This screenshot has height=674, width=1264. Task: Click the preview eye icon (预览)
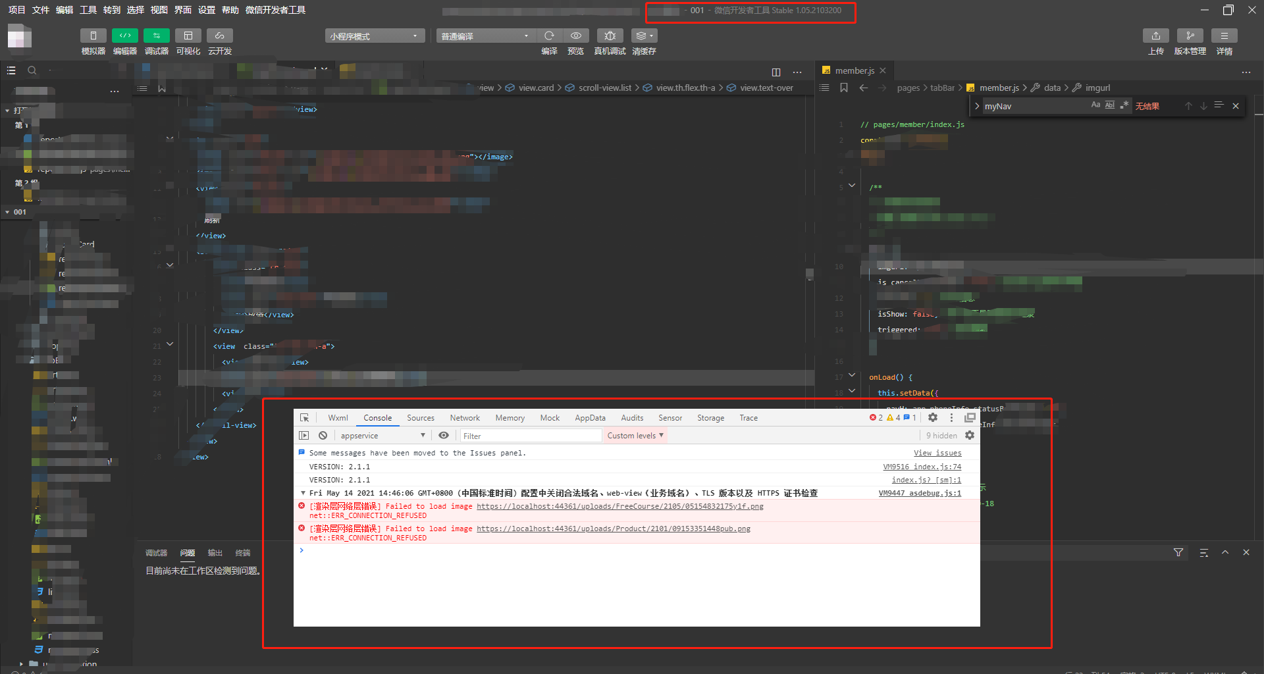576,36
